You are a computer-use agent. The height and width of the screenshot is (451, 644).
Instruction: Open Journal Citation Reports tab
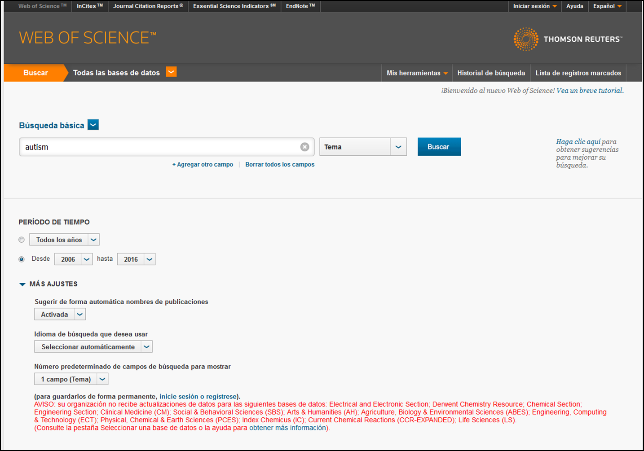coord(148,6)
